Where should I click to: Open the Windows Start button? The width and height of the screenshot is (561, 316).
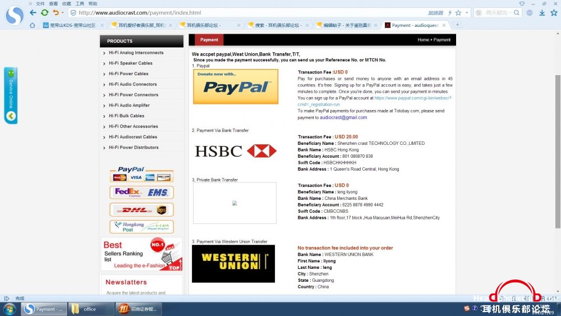click(x=10, y=309)
